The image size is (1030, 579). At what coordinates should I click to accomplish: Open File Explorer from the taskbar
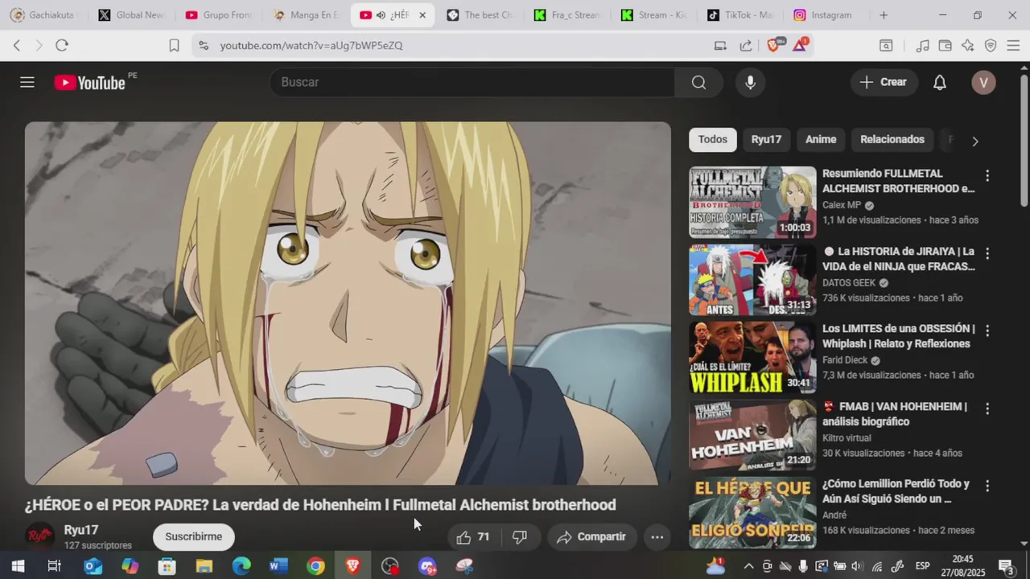coord(204,566)
